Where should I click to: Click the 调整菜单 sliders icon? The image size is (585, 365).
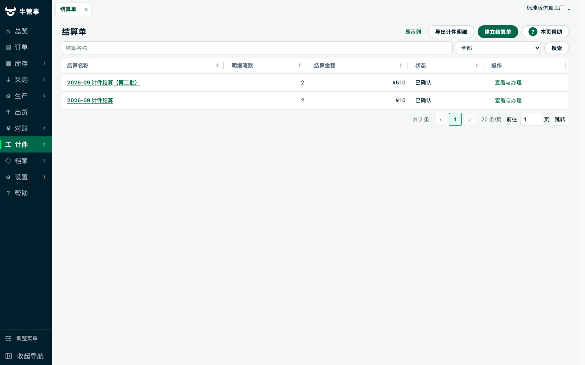8,338
